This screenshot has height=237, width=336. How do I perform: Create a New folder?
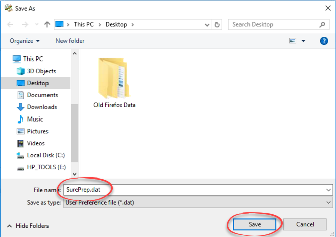point(70,41)
